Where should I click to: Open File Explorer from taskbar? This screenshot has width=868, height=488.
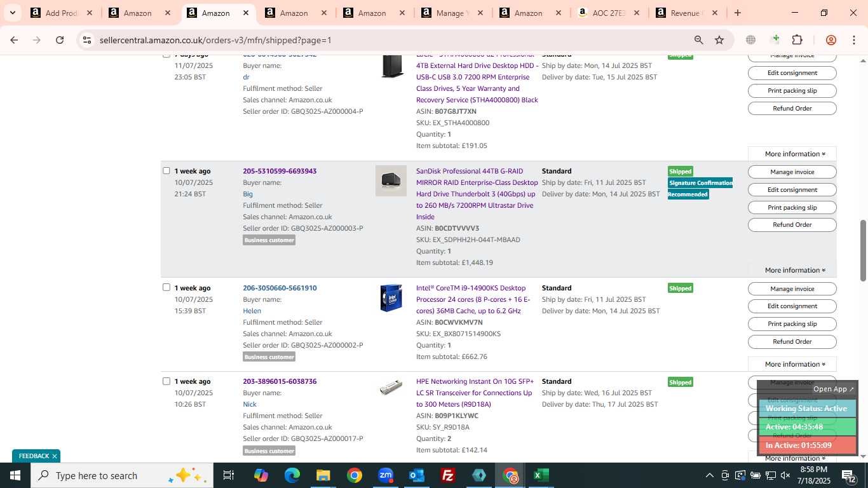[x=323, y=475]
